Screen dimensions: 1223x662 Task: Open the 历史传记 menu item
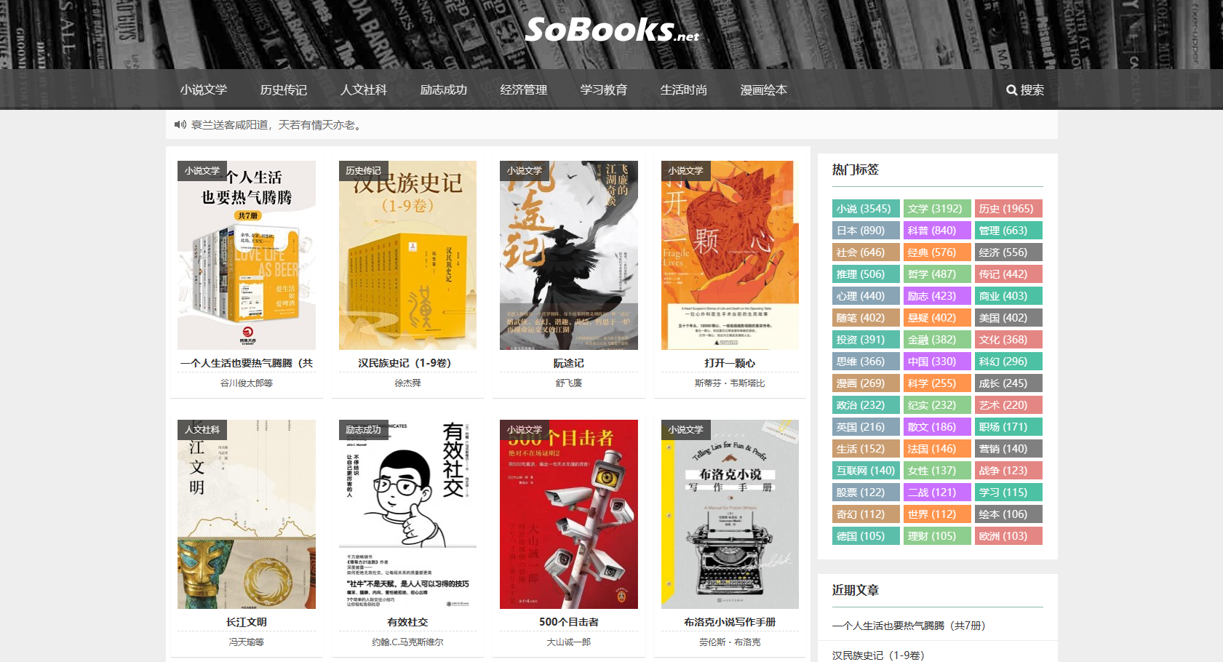284,89
